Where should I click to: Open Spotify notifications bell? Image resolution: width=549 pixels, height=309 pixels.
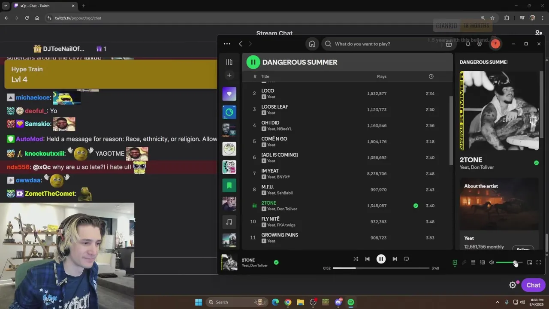tap(468, 44)
